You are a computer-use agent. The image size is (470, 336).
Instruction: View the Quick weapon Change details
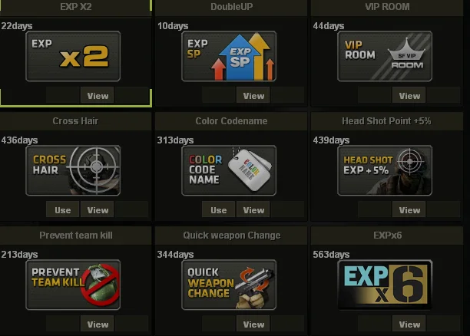click(253, 324)
